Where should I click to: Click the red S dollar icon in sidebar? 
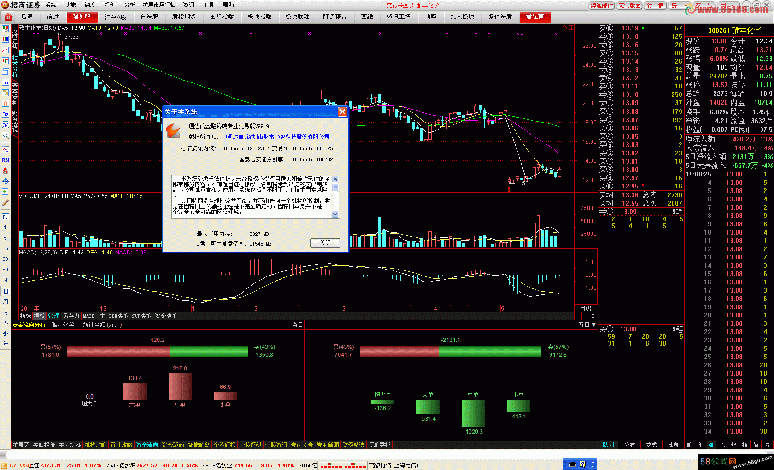click(x=6, y=170)
